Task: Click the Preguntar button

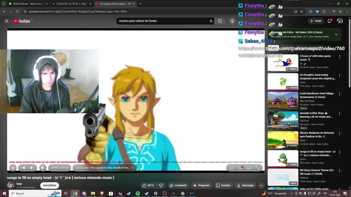Action: coord(201,185)
